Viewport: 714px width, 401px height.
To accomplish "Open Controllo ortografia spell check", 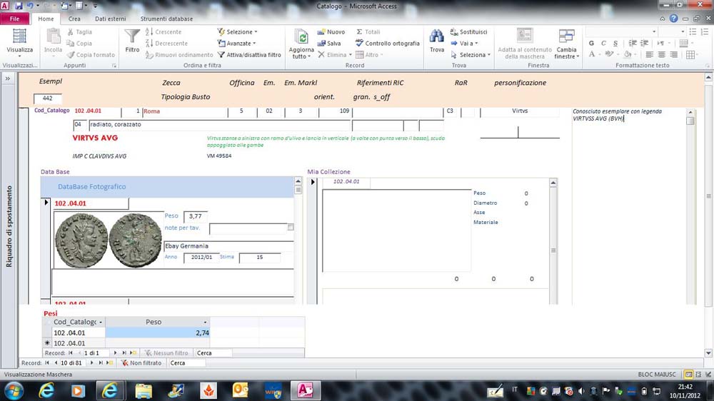I will click(388, 44).
